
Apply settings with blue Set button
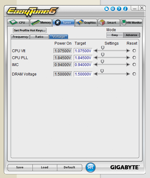(90, 167)
